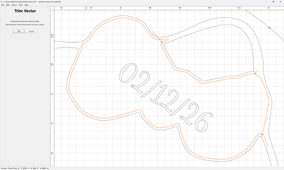Maximize the Carbide Create window

tap(273, 2)
